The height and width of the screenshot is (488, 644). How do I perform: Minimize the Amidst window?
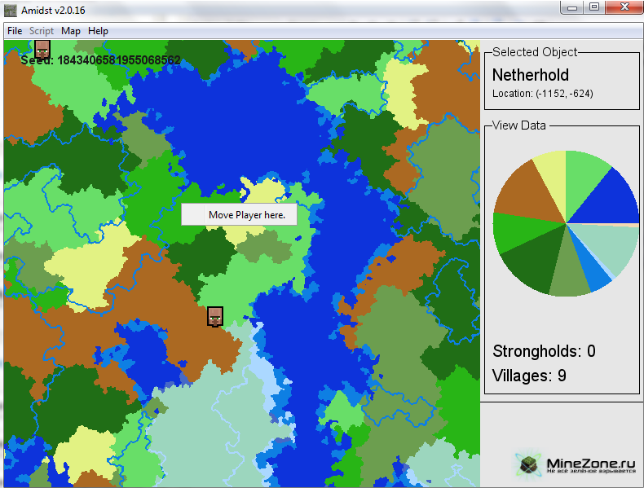point(572,7)
